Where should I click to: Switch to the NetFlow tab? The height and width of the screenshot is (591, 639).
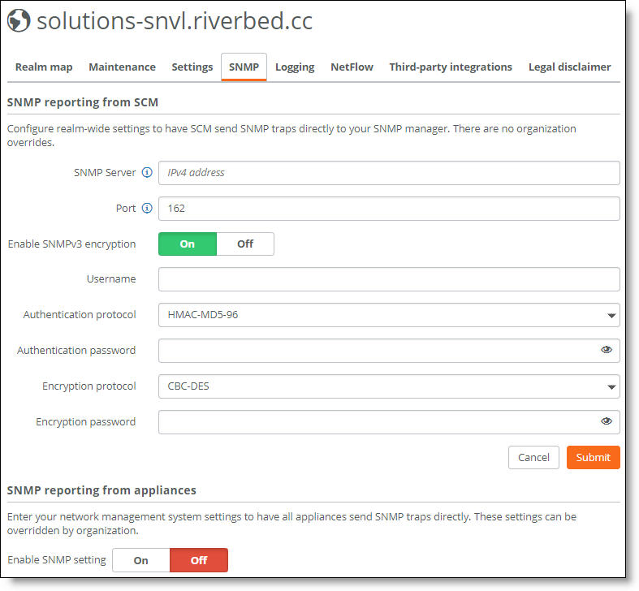pyautogui.click(x=352, y=67)
